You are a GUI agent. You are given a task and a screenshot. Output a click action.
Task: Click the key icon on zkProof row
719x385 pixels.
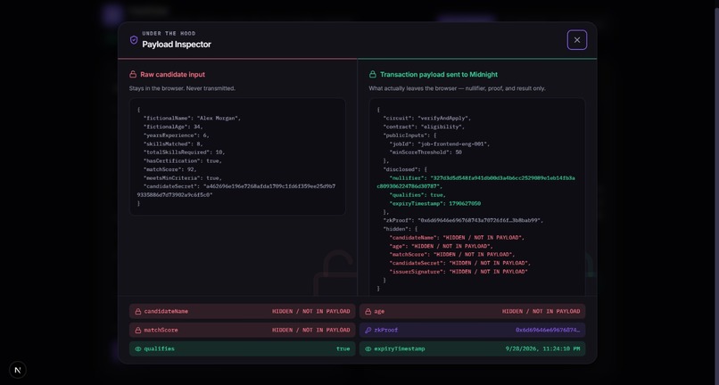pos(368,330)
